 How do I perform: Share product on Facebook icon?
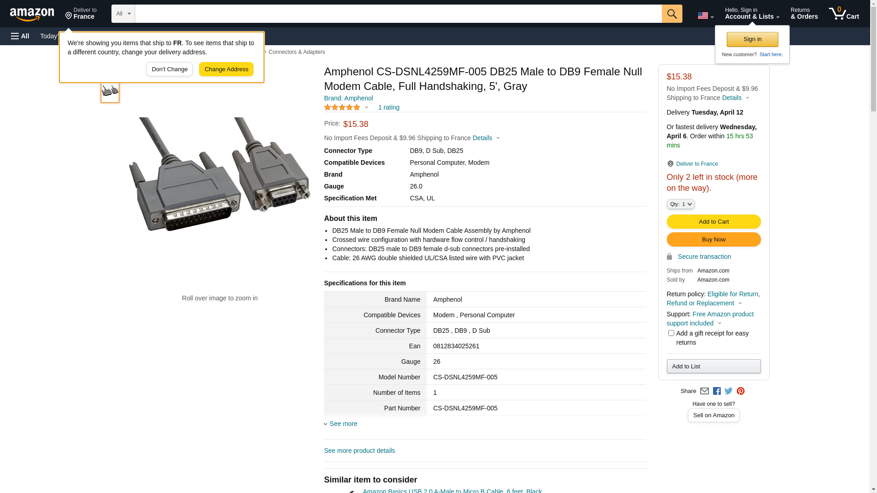coord(717,391)
